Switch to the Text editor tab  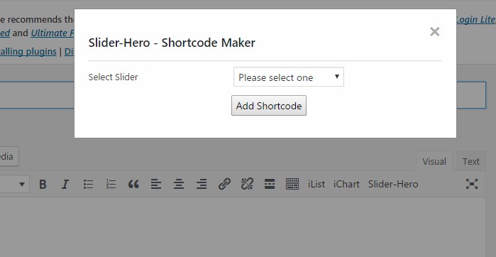[470, 161]
